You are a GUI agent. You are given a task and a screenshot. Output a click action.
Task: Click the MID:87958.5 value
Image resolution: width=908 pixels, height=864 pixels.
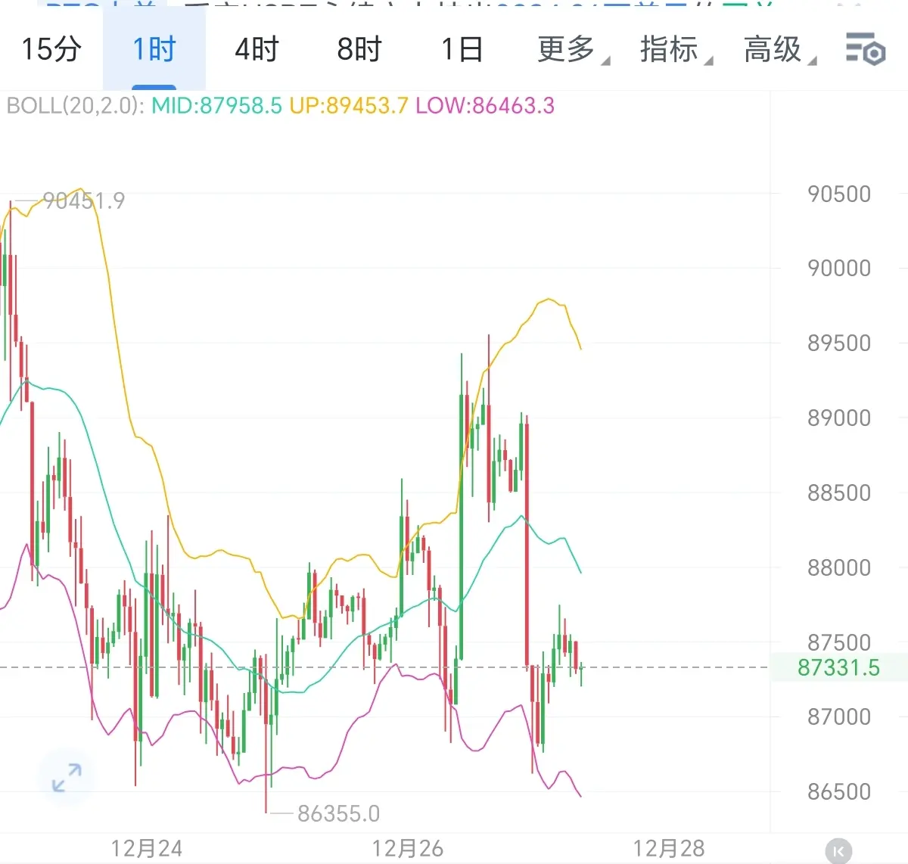[216, 105]
